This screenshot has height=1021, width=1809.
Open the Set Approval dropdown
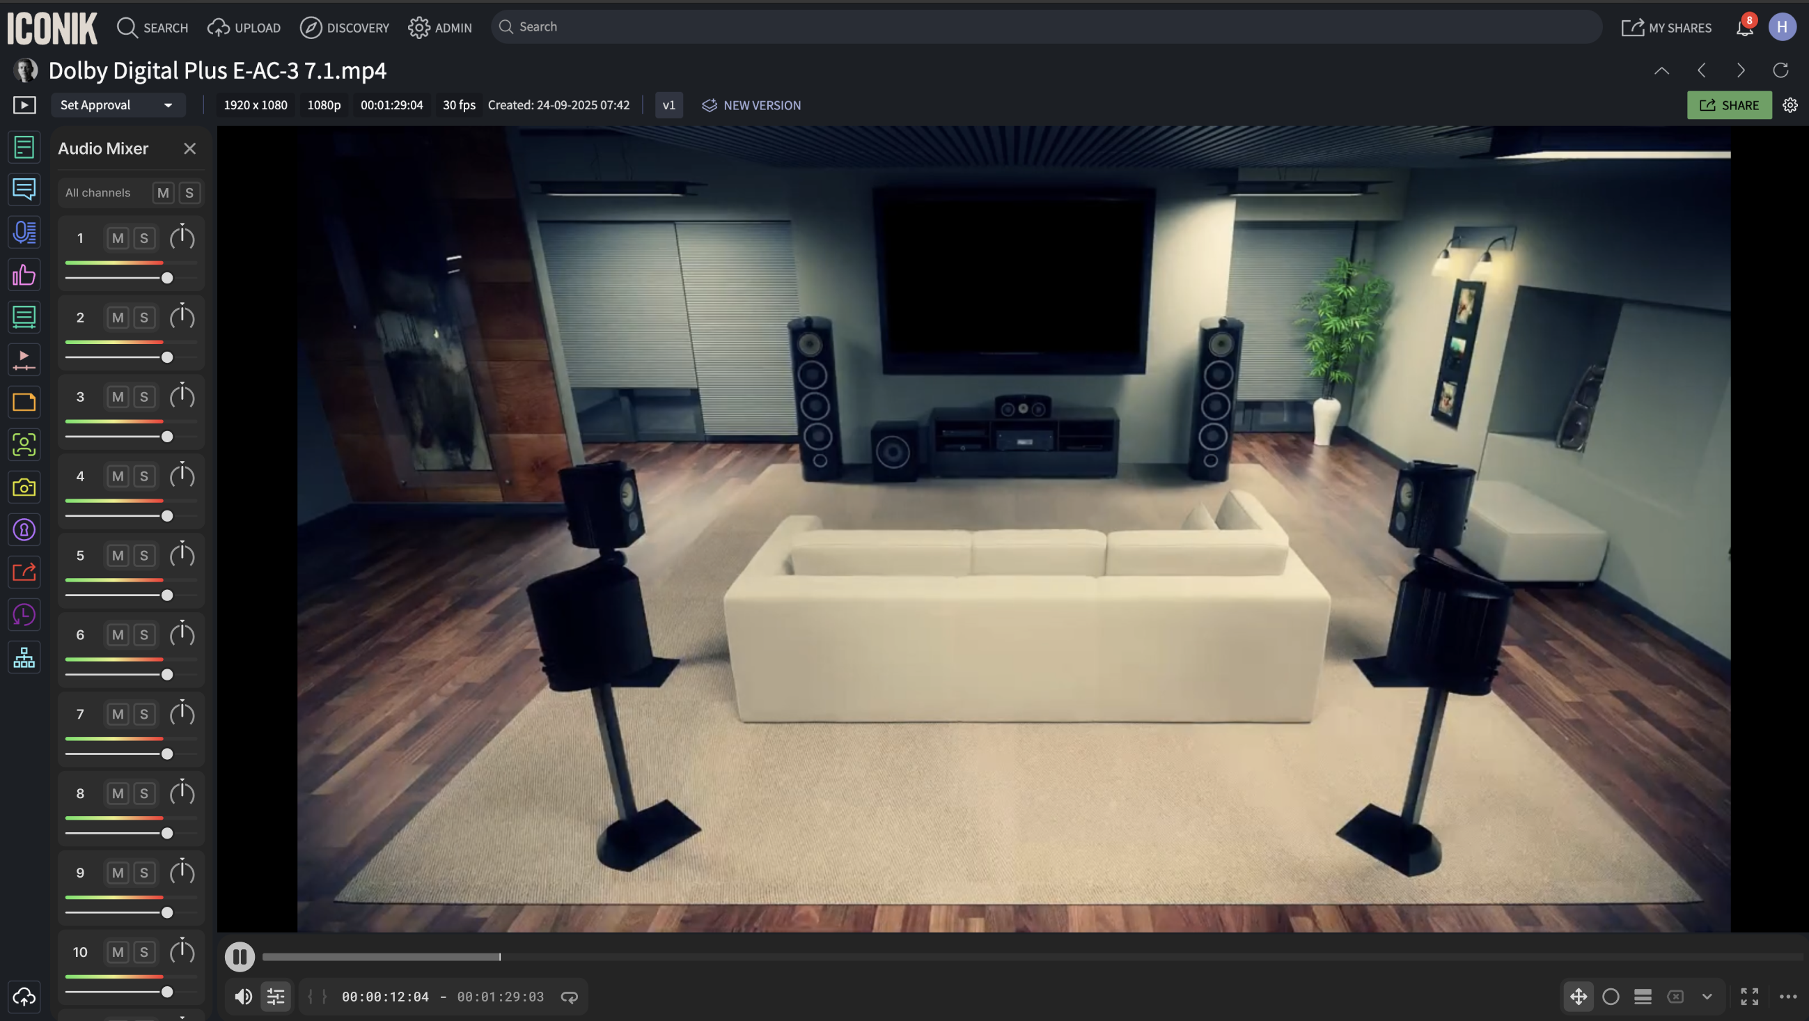click(117, 105)
